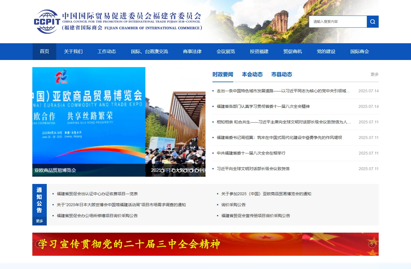
Task: Focus the search input field
Action: [338, 22]
